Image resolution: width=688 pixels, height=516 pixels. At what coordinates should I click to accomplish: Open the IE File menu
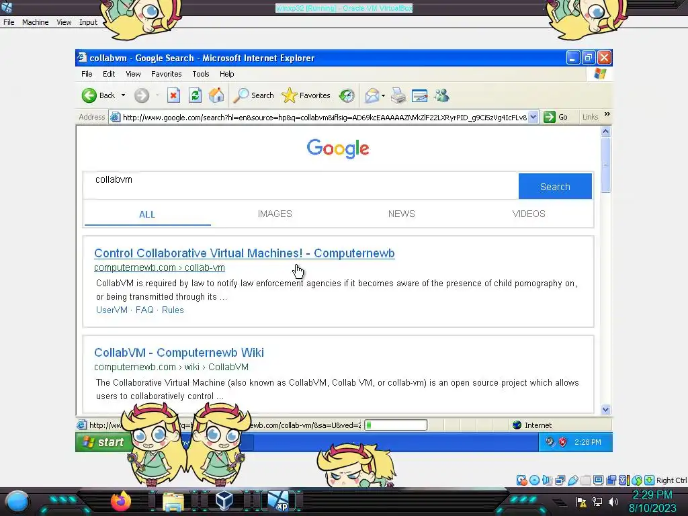click(x=87, y=74)
